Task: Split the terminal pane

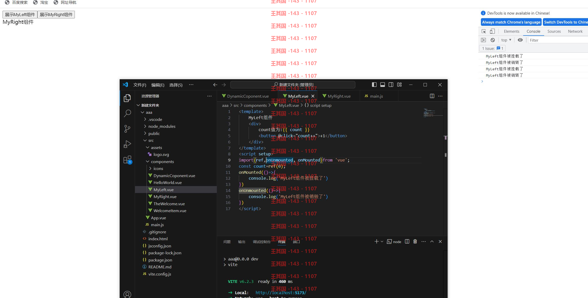Action: coord(407,242)
